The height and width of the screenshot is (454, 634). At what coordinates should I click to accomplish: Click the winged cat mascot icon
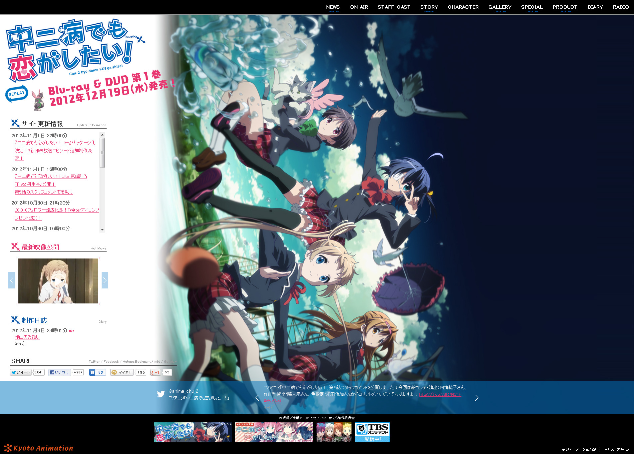38,99
